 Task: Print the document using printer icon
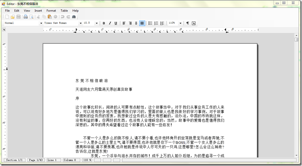[26, 17]
